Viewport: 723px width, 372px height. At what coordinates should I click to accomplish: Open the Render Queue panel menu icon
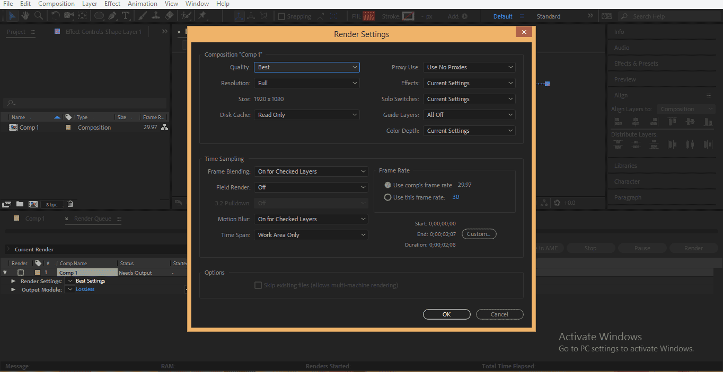tap(119, 219)
